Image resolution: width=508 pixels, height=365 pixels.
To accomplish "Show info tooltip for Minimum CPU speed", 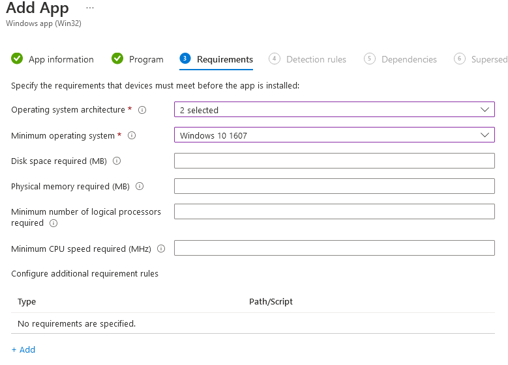I will pyautogui.click(x=161, y=249).
